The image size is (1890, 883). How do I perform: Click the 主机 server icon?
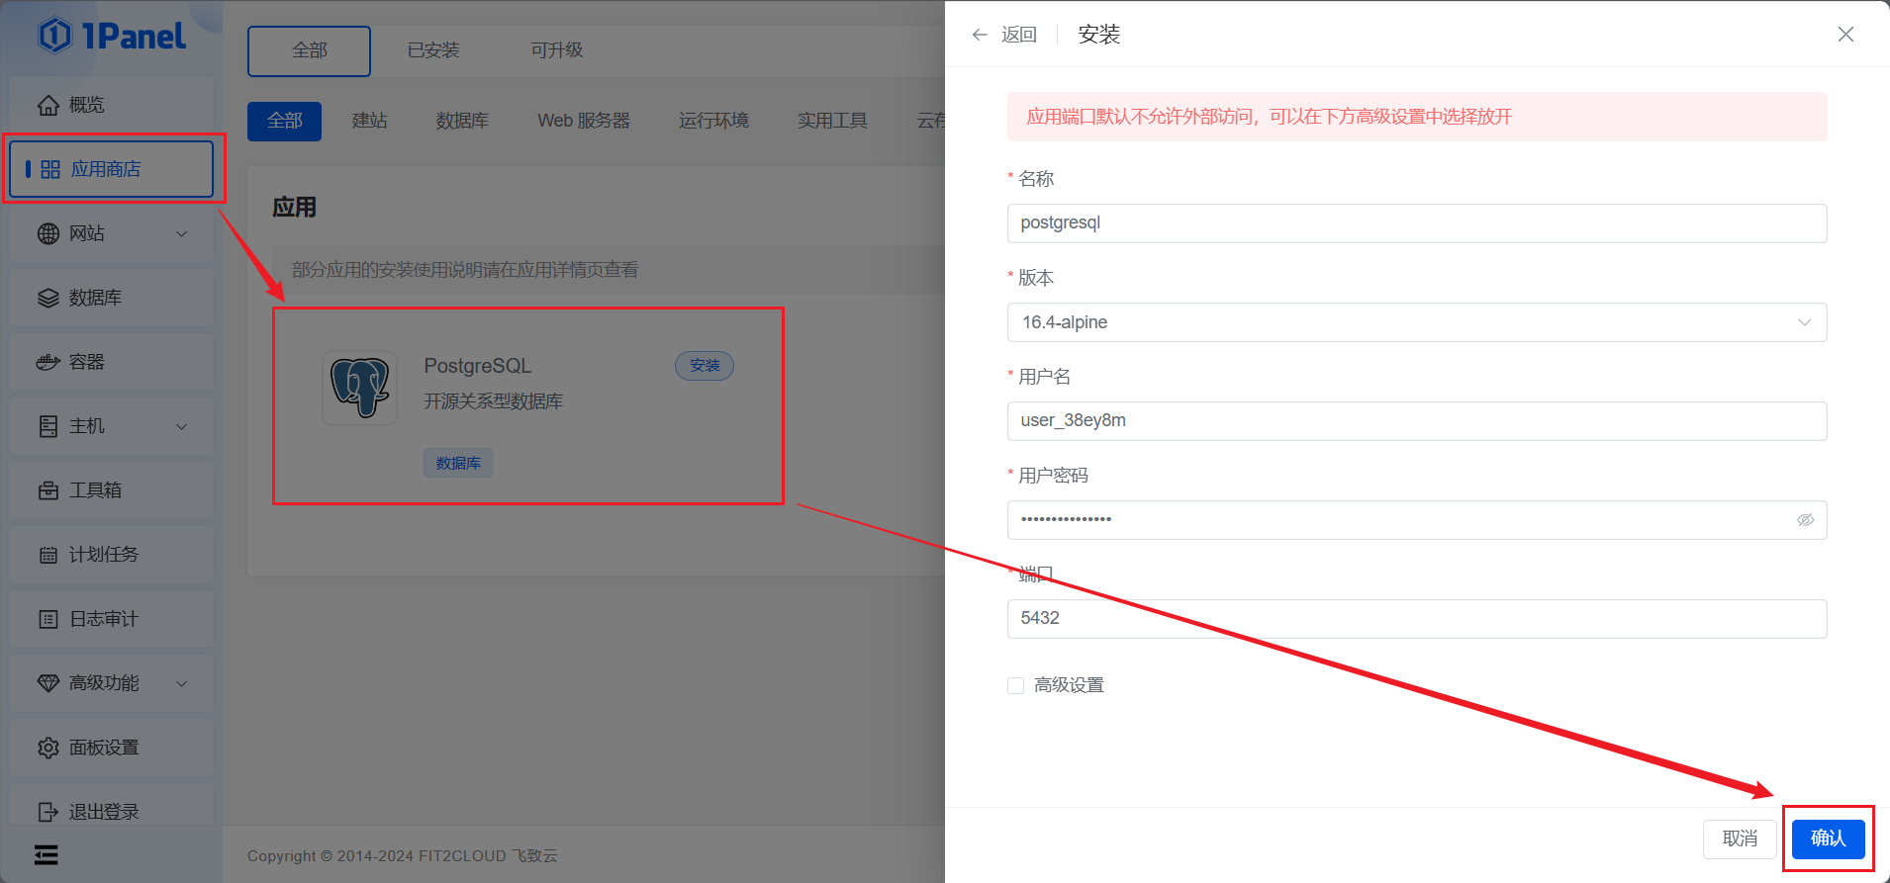48,426
